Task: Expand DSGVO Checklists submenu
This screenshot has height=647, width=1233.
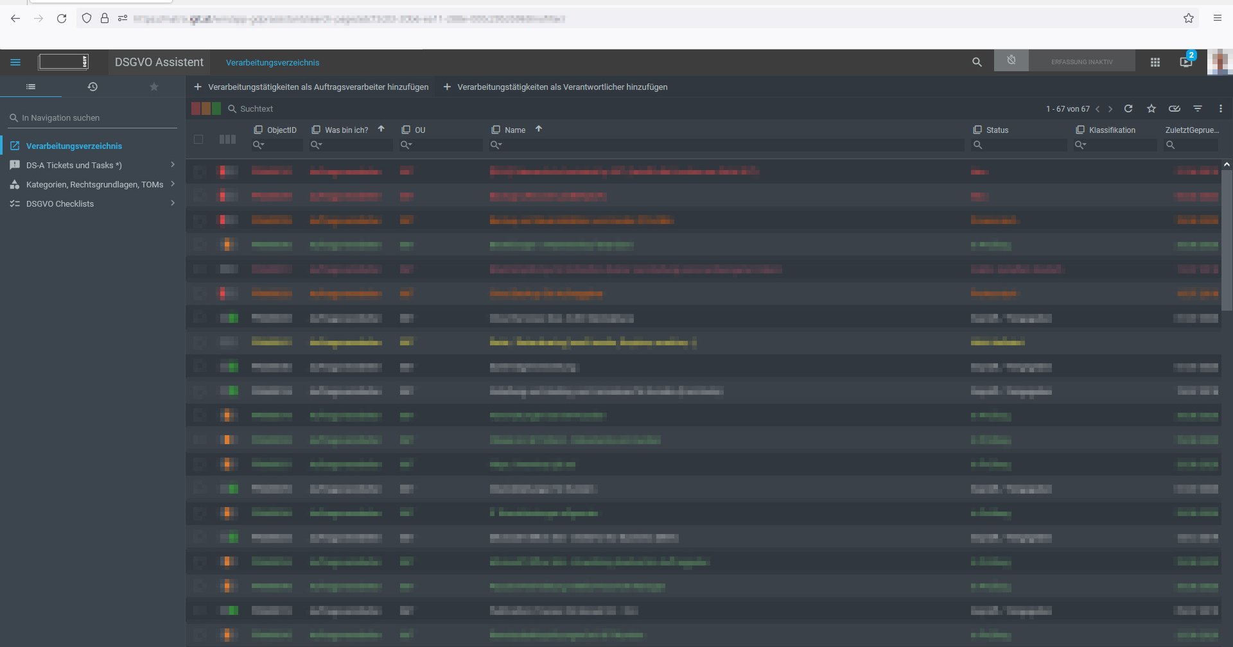Action: [x=172, y=203]
